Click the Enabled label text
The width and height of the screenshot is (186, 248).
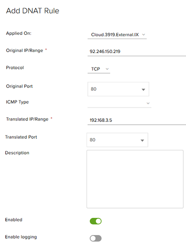coord(13,220)
